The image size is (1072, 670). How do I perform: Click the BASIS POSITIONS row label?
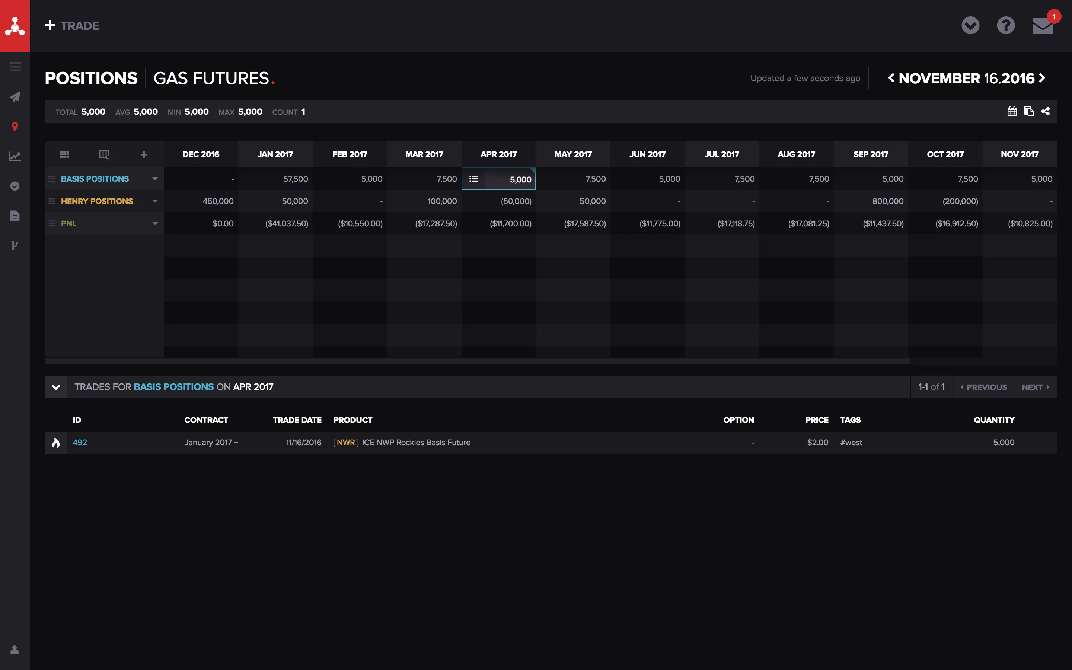coord(95,179)
